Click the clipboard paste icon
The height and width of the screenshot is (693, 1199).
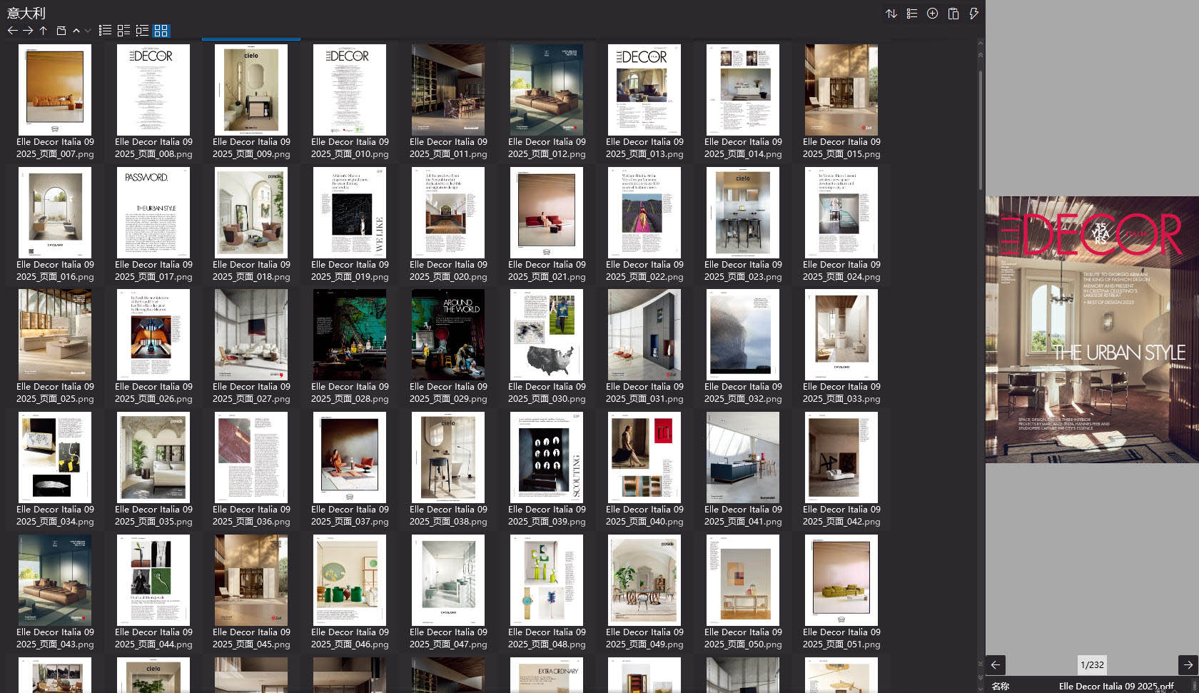[953, 14]
